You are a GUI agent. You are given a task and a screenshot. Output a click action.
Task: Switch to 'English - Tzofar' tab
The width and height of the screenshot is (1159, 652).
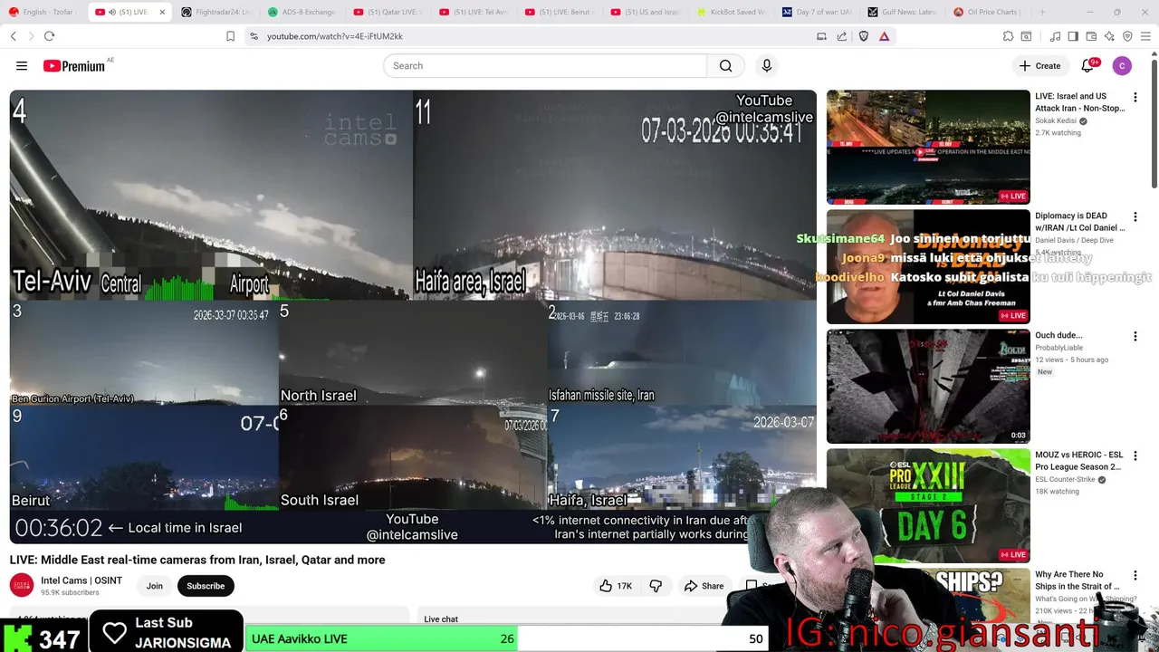44,12
